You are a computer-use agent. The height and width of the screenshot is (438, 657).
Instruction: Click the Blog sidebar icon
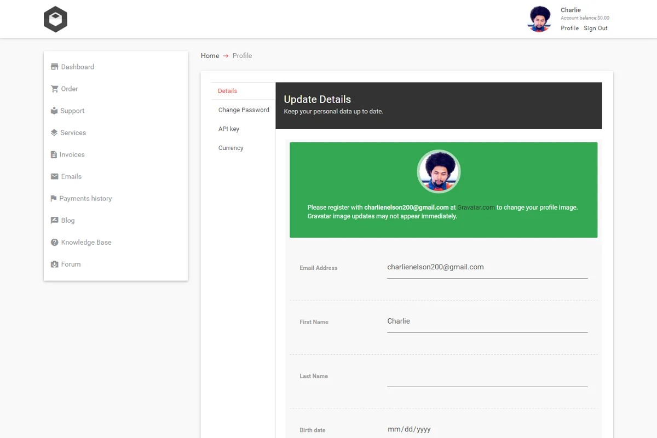54,220
